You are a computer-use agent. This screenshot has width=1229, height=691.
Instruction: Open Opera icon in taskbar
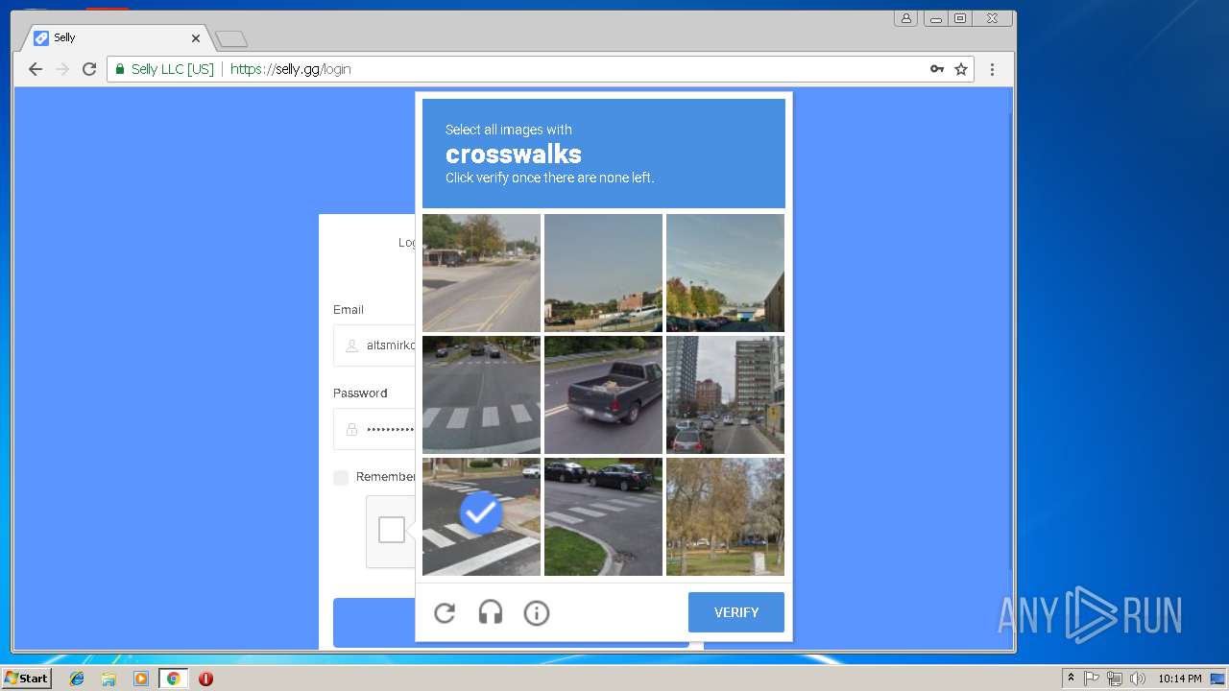(205, 679)
